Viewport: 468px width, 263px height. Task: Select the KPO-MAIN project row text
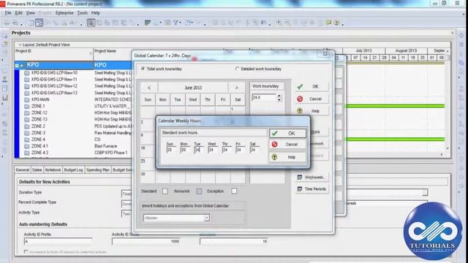40,99
